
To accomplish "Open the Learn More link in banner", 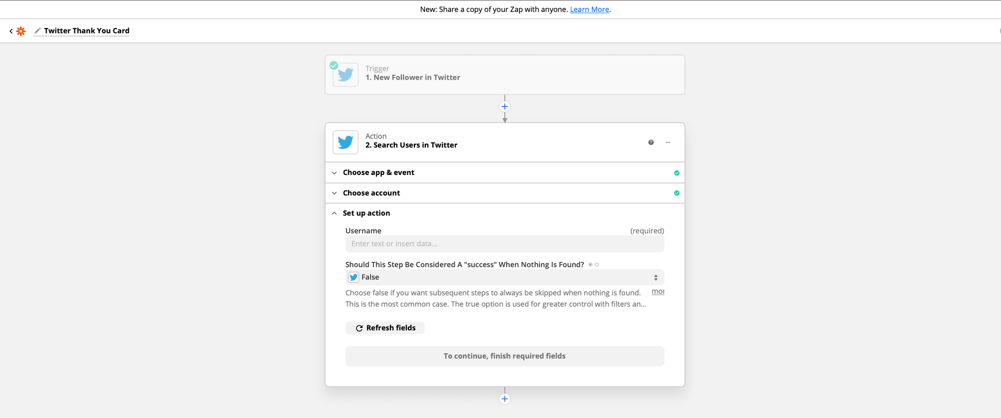I will pyautogui.click(x=589, y=9).
